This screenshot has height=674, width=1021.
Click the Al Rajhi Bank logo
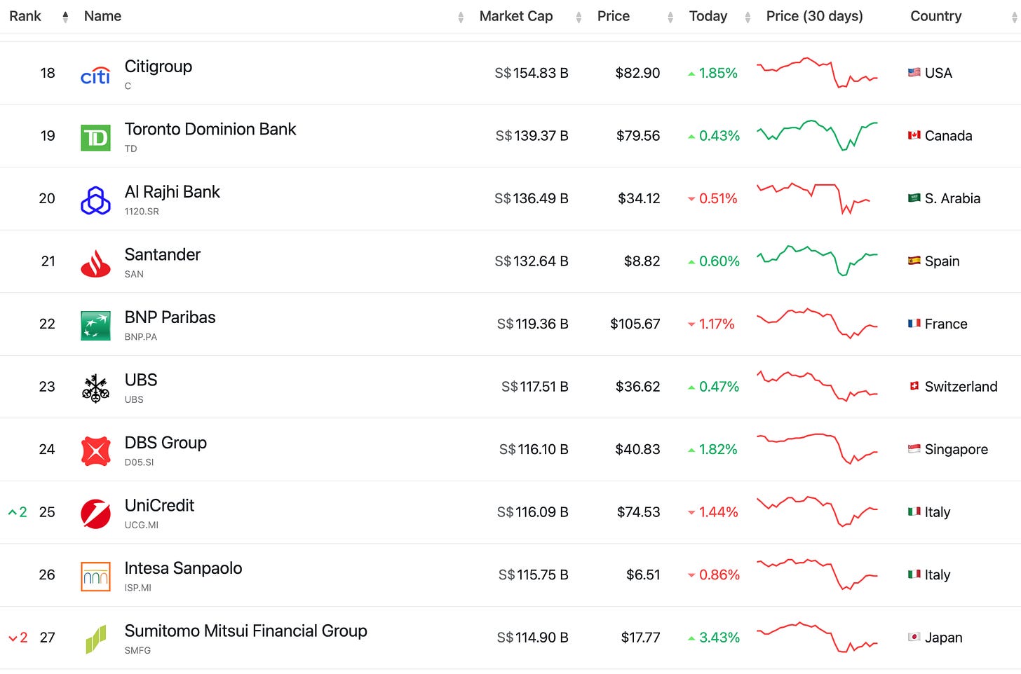coord(95,200)
